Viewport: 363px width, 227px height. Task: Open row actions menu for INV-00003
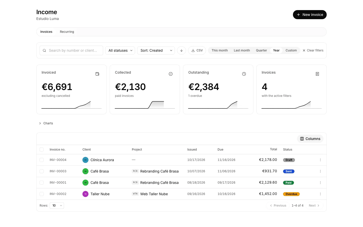tap(320, 171)
